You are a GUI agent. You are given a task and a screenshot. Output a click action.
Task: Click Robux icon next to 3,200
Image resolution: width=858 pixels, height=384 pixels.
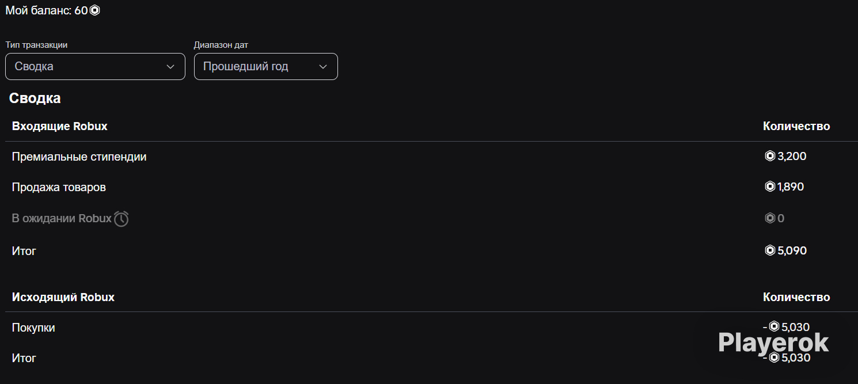[770, 156]
